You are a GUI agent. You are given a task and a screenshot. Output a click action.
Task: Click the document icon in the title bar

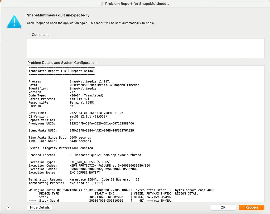point(102,4)
